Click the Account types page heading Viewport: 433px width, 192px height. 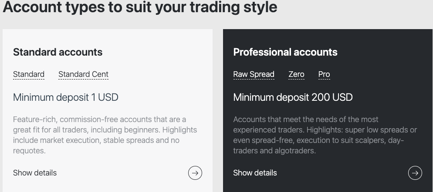[x=140, y=7]
